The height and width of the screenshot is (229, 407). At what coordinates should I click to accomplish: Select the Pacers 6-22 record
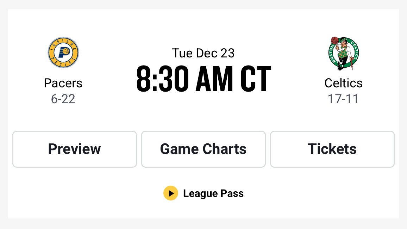click(63, 99)
